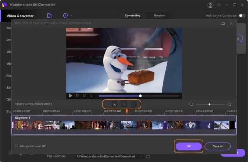Open the File Location dropdown
Viewport: 248px width, 162px height.
pos(141,156)
